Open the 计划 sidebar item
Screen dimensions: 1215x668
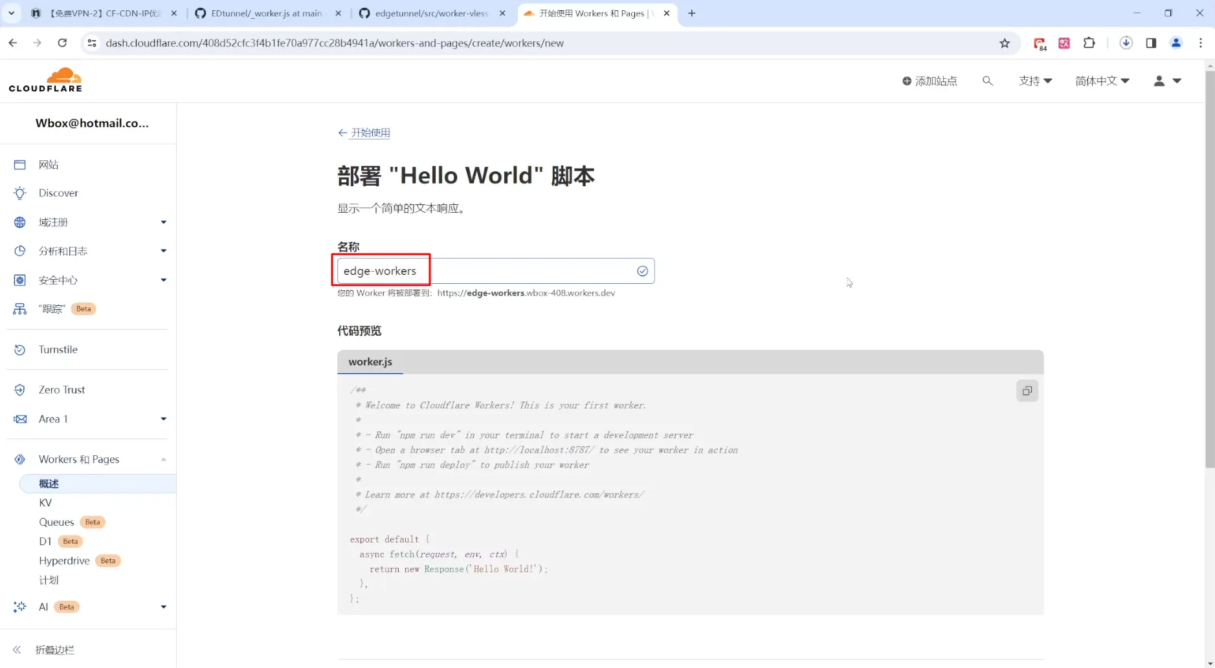pyautogui.click(x=49, y=580)
